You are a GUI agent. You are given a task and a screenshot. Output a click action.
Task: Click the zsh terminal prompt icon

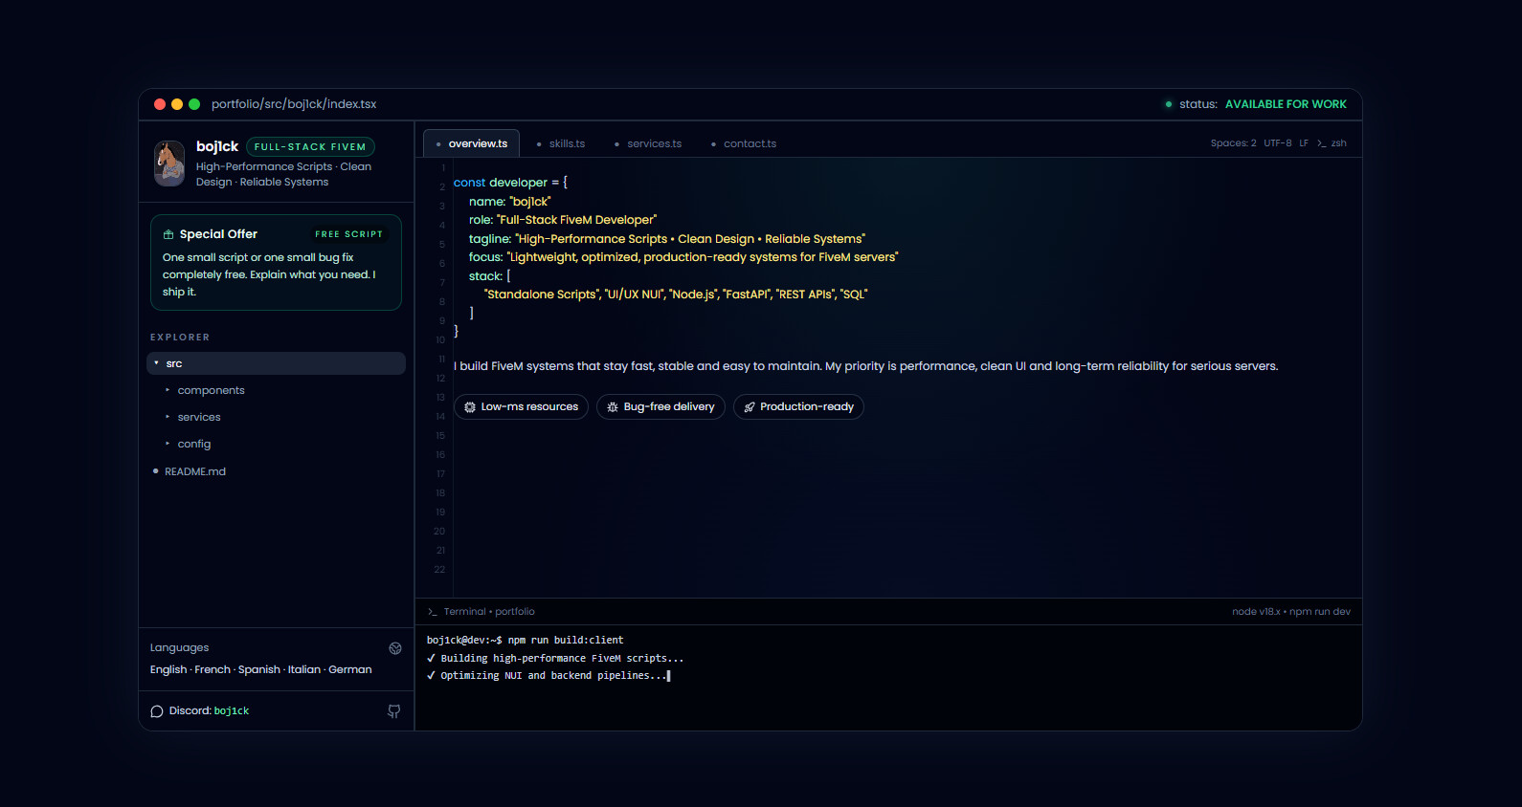point(1321,143)
